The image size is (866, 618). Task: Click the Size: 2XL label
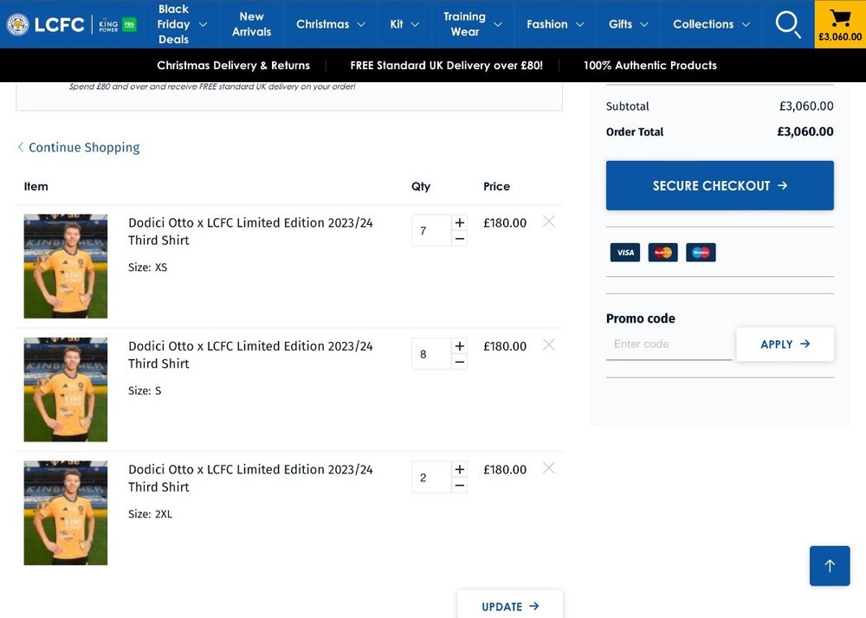pos(150,514)
